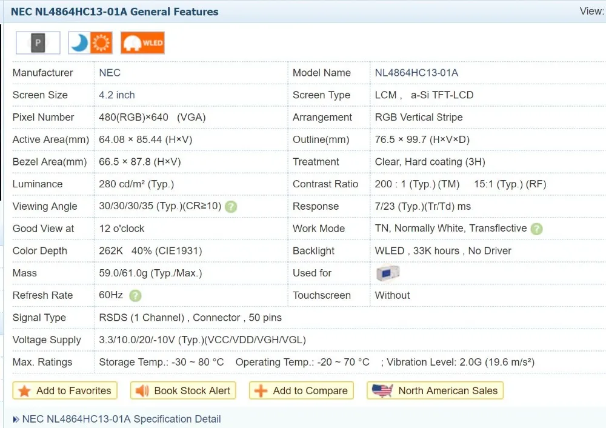The image size is (606, 428).
Task: Click help icon beside Transflective work mode
Action: point(536,229)
